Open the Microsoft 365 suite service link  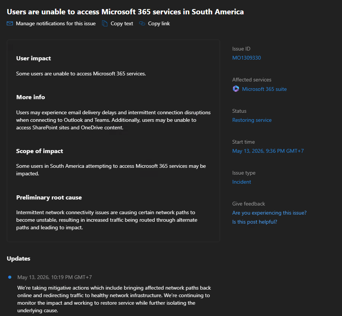point(264,89)
